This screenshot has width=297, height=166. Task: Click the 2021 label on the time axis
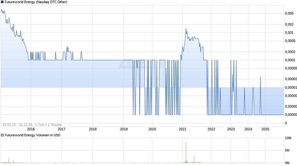(x=183, y=129)
